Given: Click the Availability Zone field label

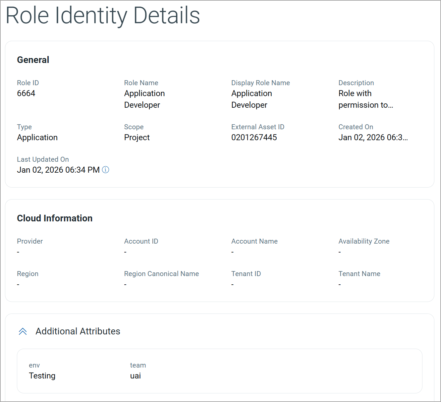Looking at the screenshot, I should tap(364, 241).
